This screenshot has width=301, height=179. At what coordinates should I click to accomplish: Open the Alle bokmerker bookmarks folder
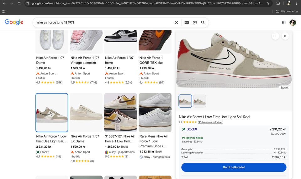coord(287,11)
